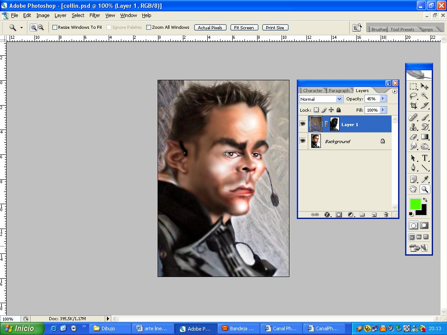Select the Notes tool
Viewport: 447px width, 335px height.
(413, 179)
